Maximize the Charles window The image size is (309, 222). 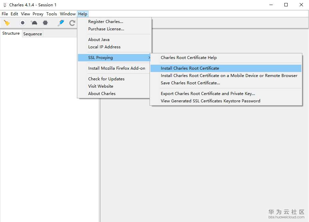click(286, 5)
